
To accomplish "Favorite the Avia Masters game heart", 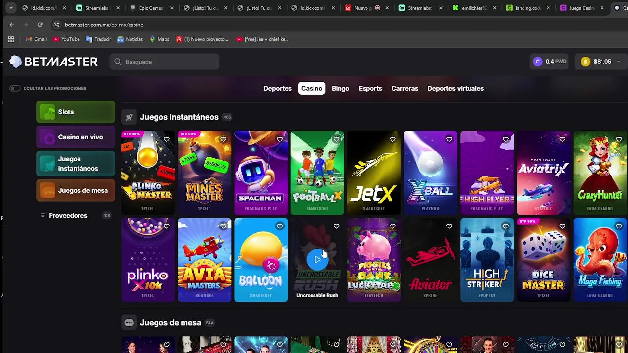I will tap(223, 226).
